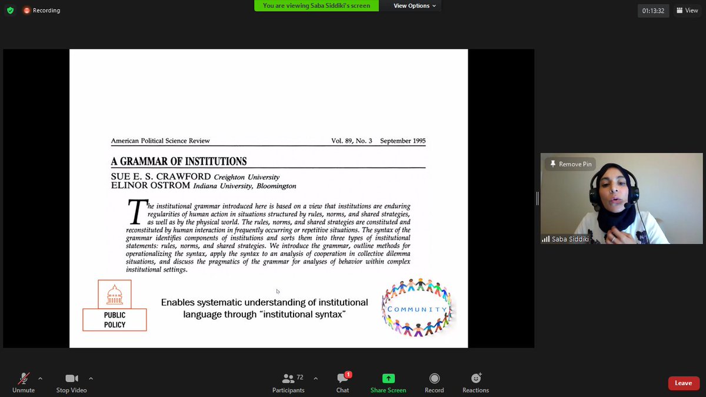Open the Reactions menu
The image size is (706, 397).
pyautogui.click(x=475, y=382)
